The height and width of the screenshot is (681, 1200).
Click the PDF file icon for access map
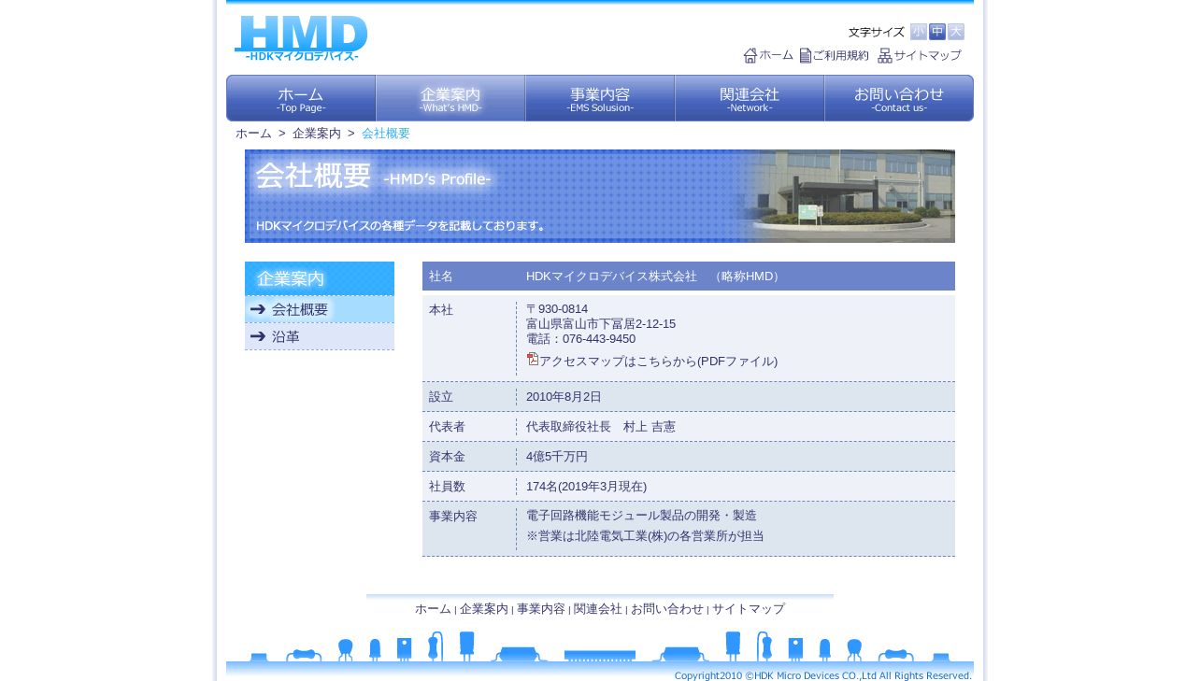533,359
